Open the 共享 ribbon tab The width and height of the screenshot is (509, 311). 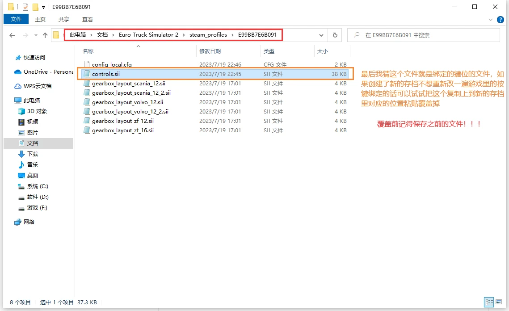point(64,20)
